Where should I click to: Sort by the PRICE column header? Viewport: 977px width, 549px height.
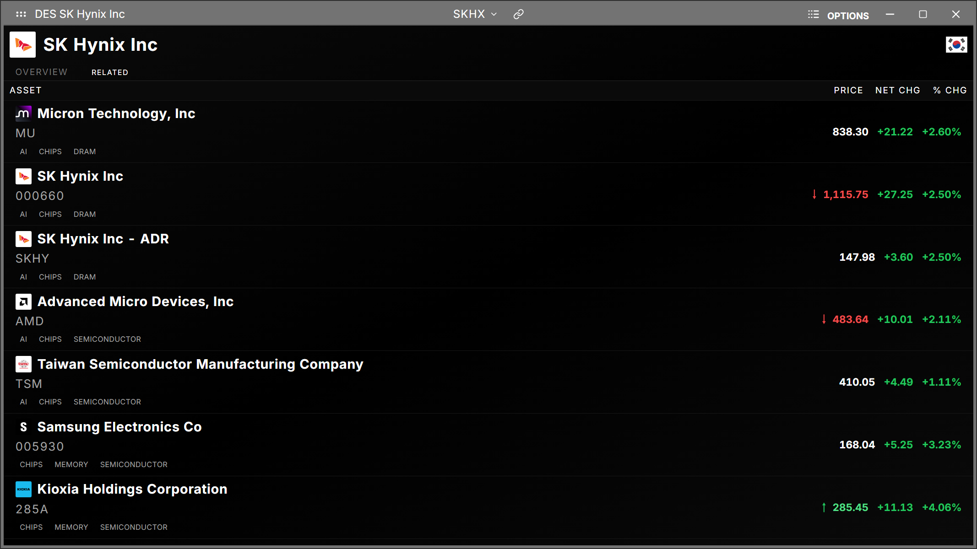848,90
